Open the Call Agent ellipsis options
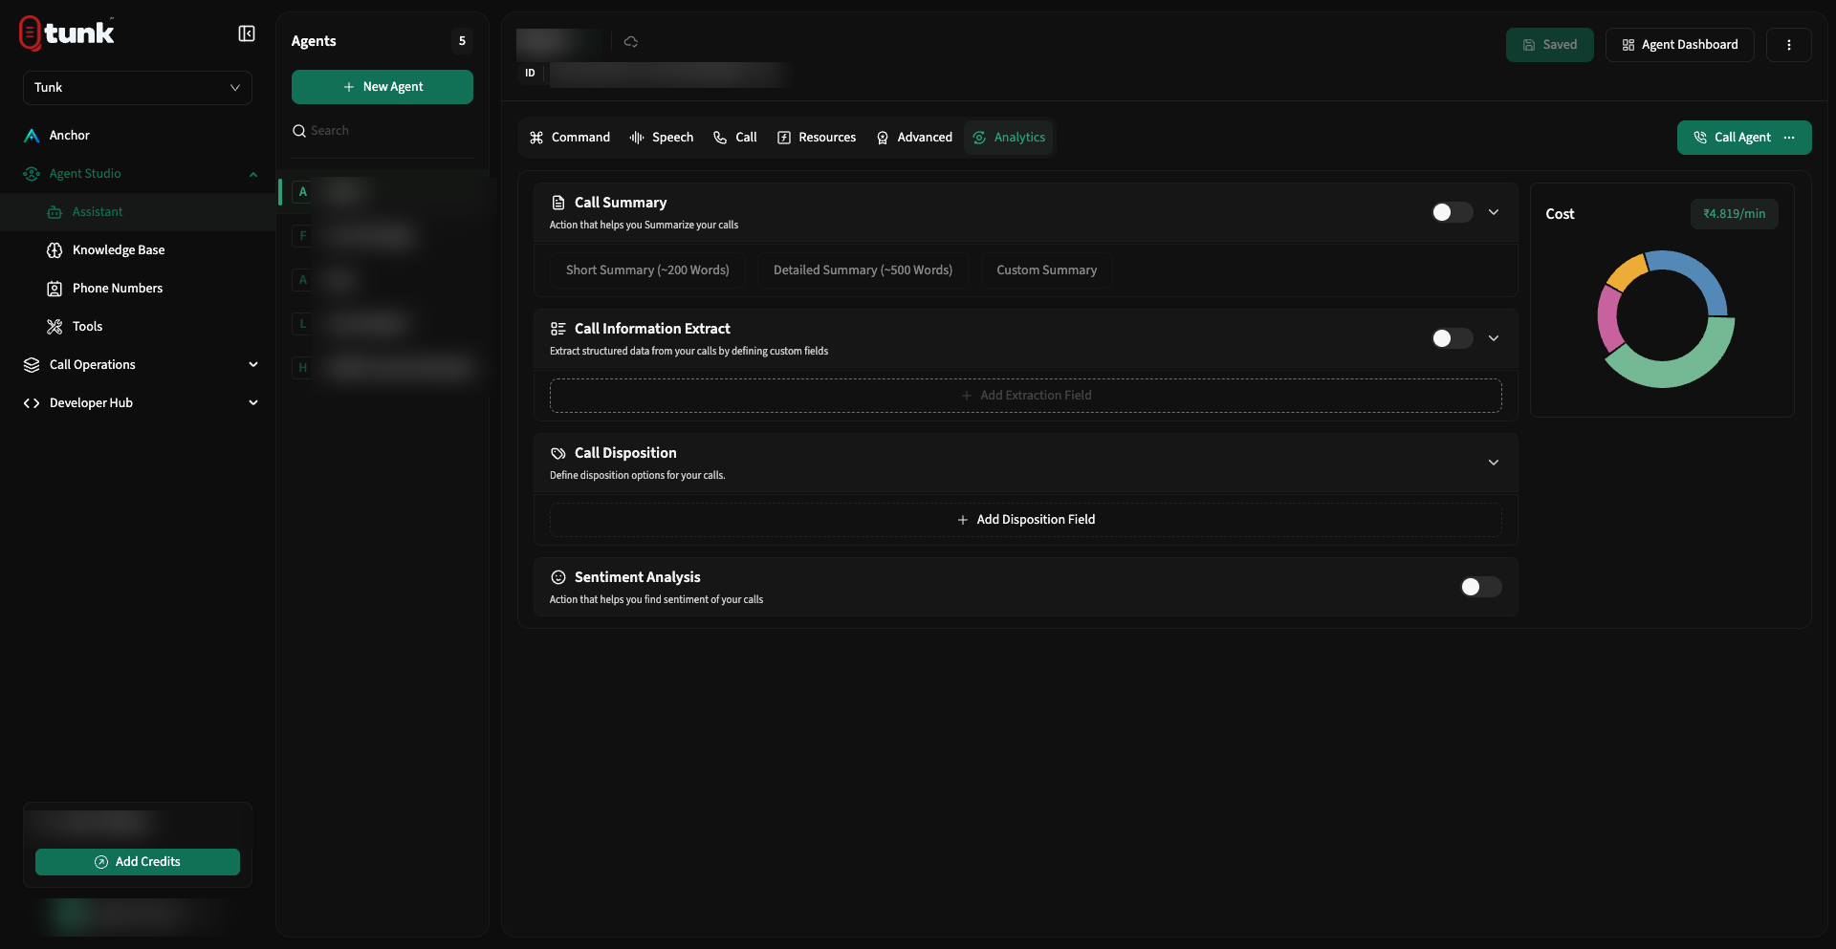This screenshot has width=1836, height=949. click(x=1789, y=138)
